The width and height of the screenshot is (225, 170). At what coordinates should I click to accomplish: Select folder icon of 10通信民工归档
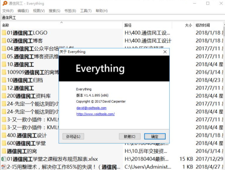(x=4, y=80)
